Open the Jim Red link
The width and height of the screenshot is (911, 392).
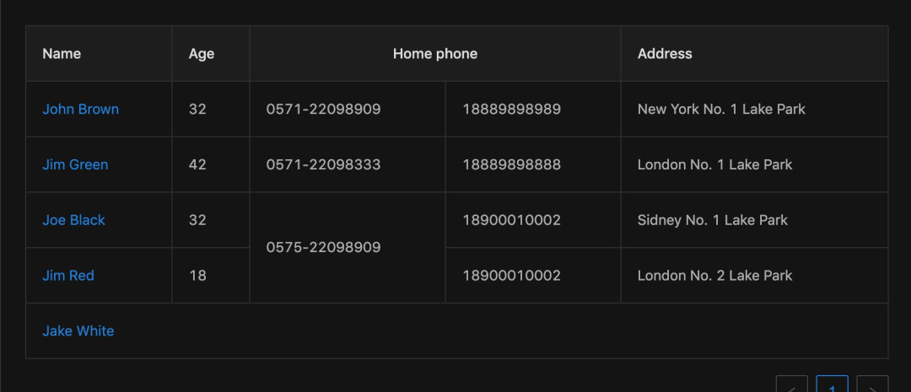coord(68,276)
